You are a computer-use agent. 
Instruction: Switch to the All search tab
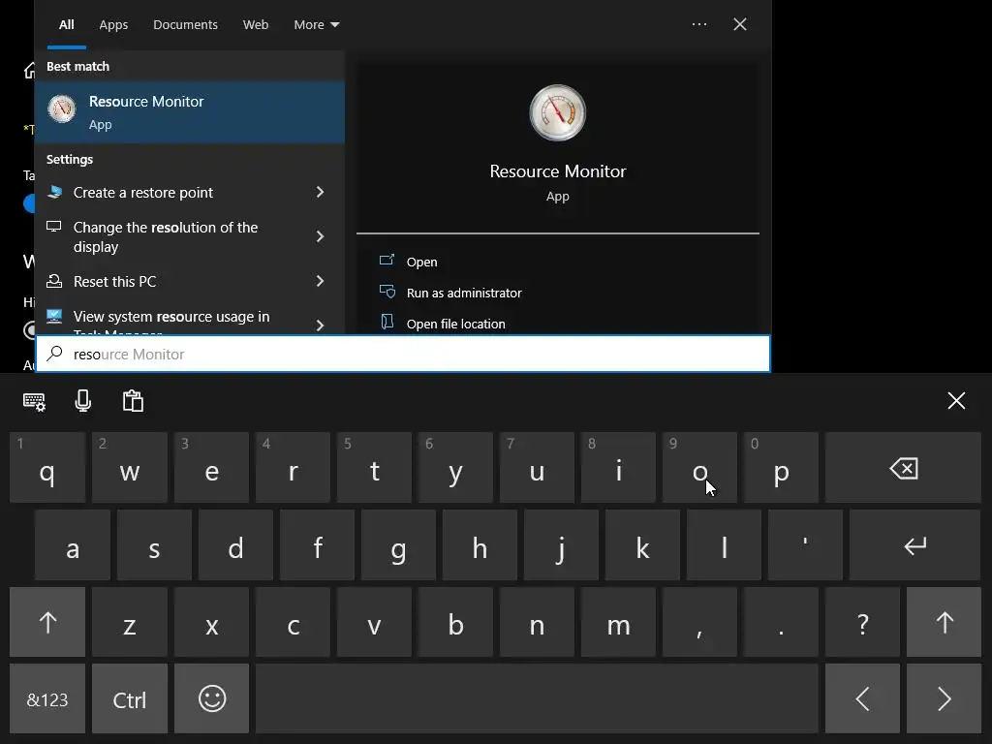click(67, 24)
